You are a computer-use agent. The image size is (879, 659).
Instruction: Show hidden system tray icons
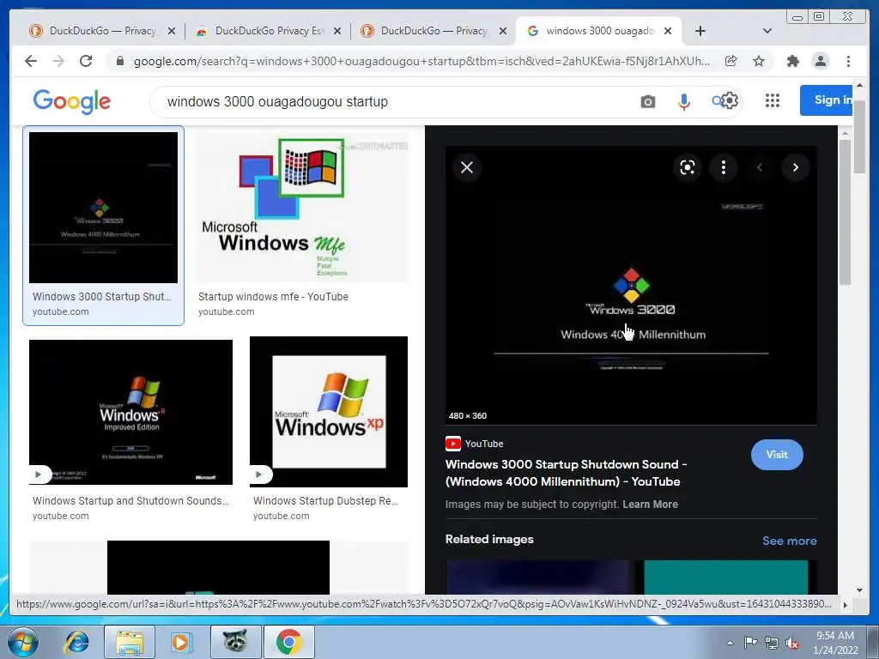(x=730, y=643)
